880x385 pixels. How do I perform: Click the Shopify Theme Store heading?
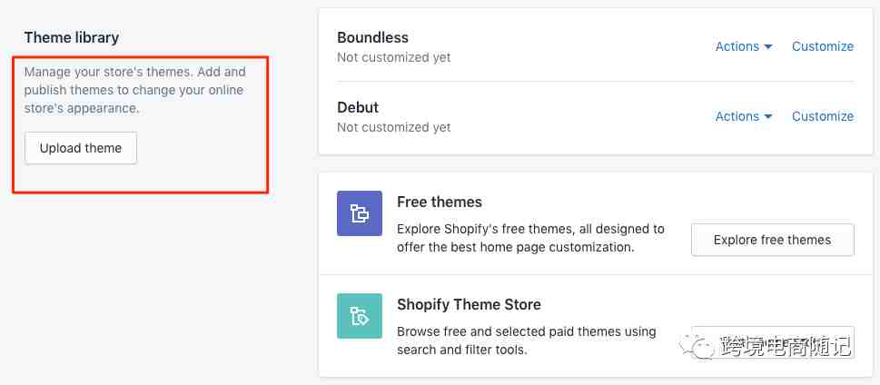470,305
